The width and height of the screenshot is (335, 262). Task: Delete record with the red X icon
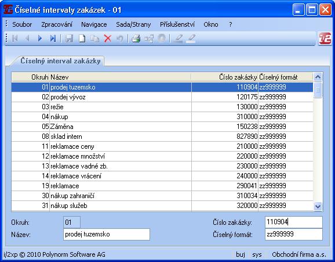107,38
